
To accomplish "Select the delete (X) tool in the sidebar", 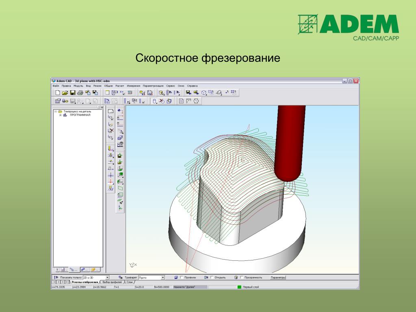I will tap(112, 130).
